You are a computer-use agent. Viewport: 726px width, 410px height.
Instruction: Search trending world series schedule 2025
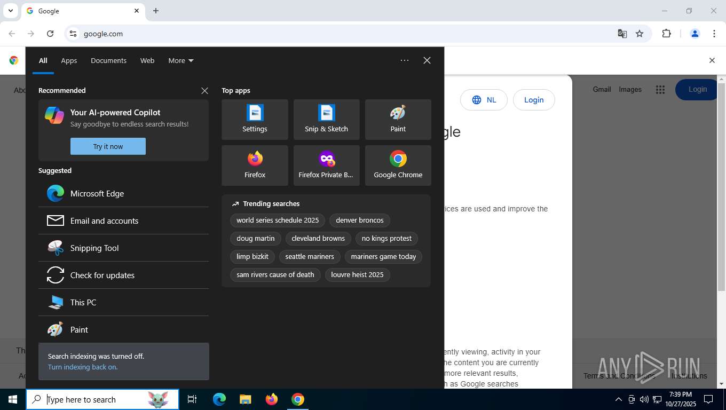coord(278,220)
